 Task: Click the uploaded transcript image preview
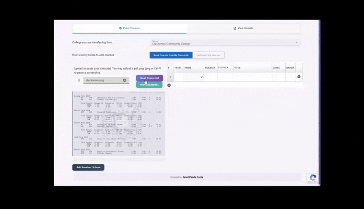point(118,124)
